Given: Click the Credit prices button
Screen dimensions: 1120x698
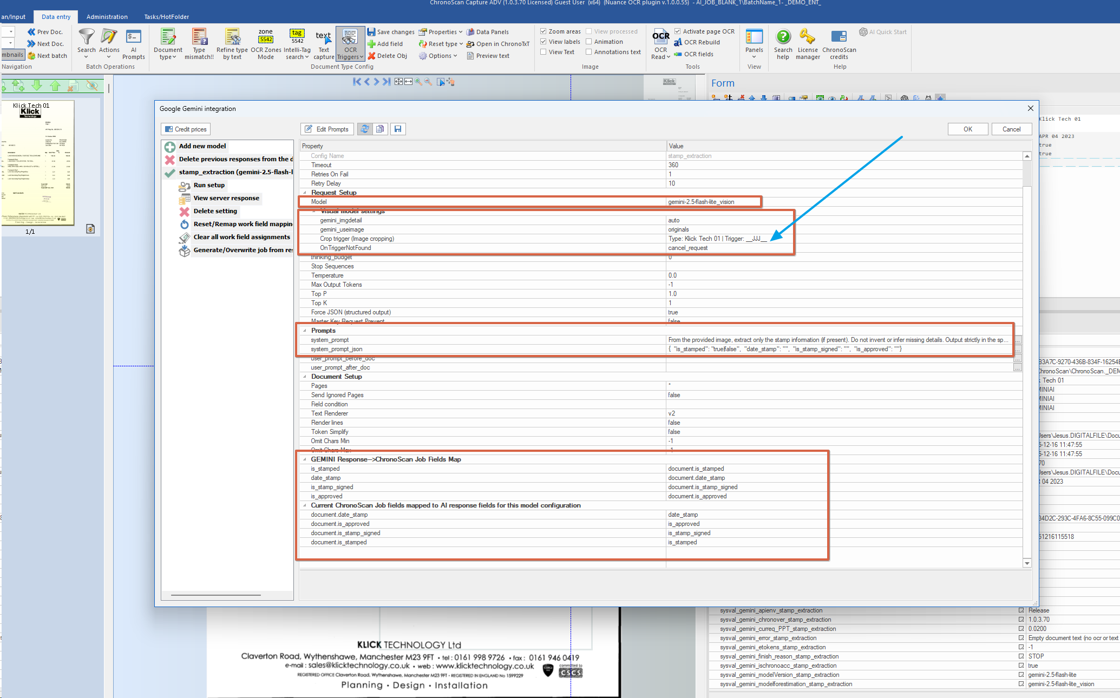Looking at the screenshot, I should tap(186, 129).
